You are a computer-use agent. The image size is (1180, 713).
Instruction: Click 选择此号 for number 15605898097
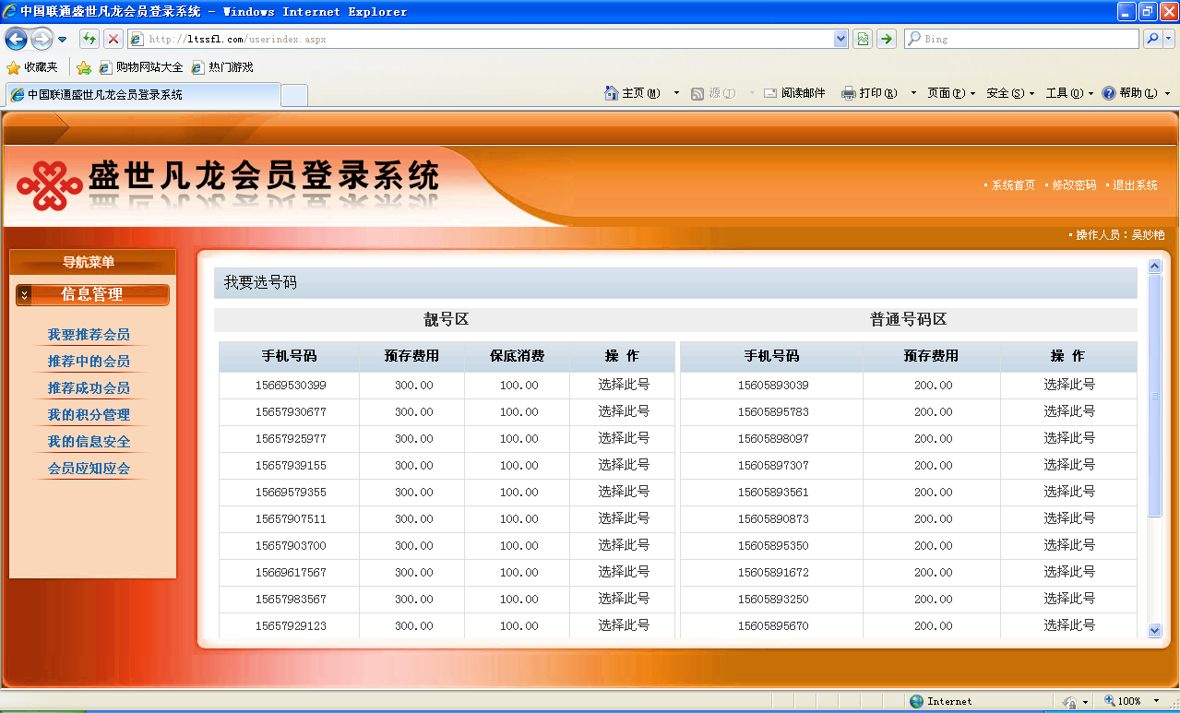1069,438
